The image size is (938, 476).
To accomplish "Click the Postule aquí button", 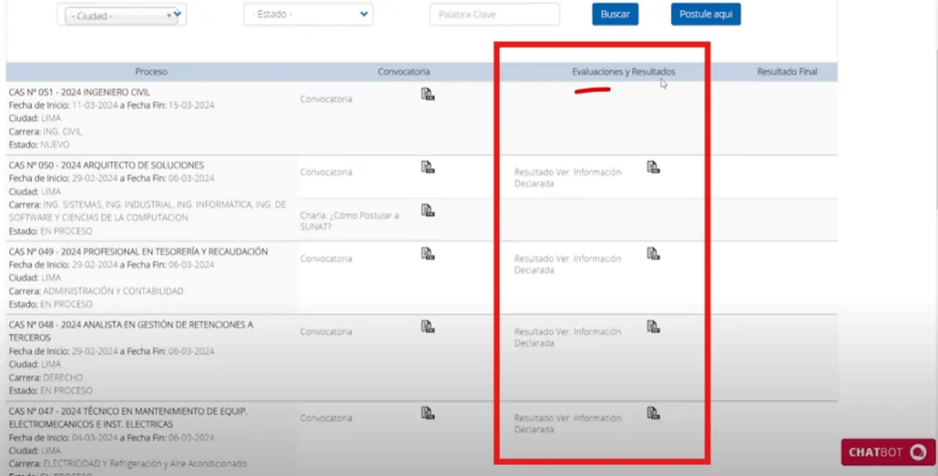I will coord(705,15).
